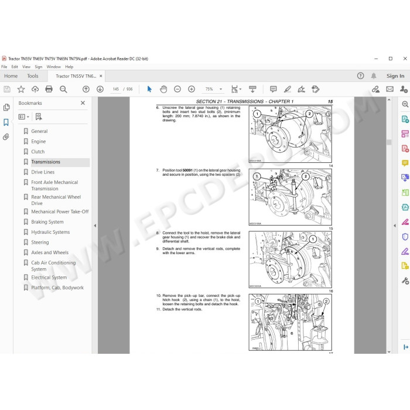
Task: Close the Tractor TN55V document tab
Action: pos(101,76)
